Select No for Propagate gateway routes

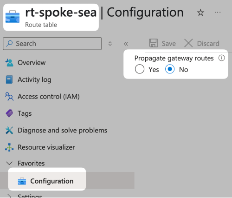(170, 69)
